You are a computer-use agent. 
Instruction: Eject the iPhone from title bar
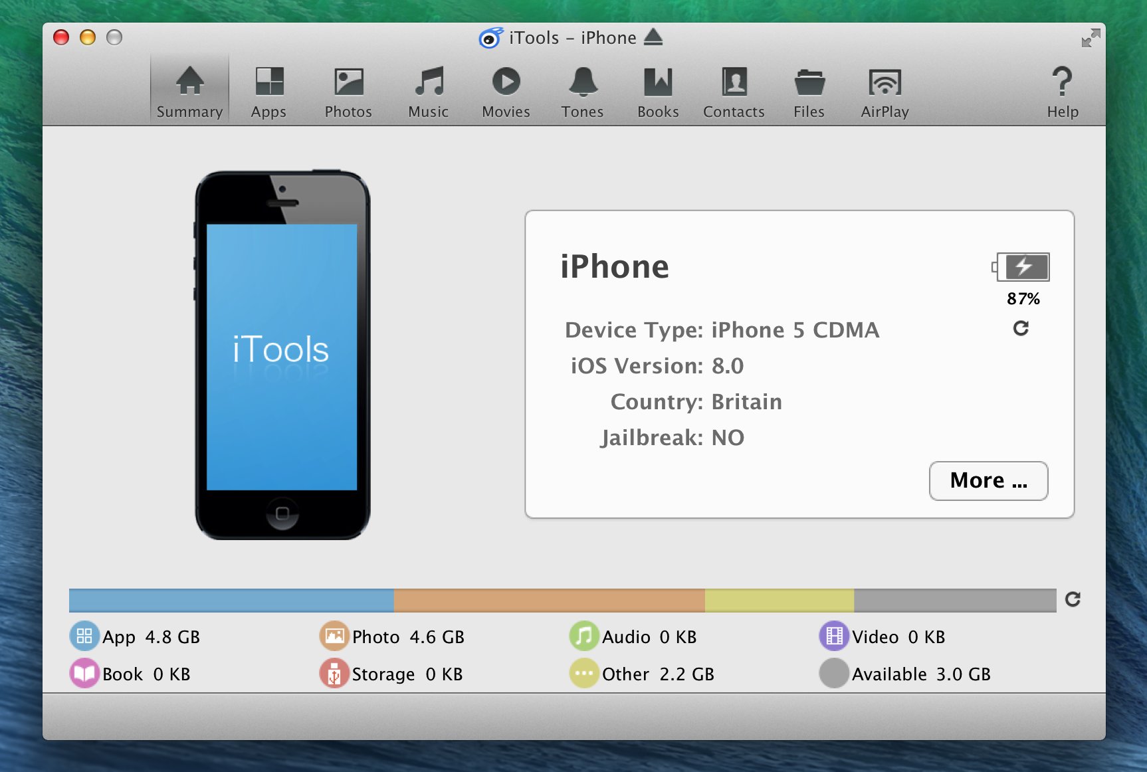653,37
